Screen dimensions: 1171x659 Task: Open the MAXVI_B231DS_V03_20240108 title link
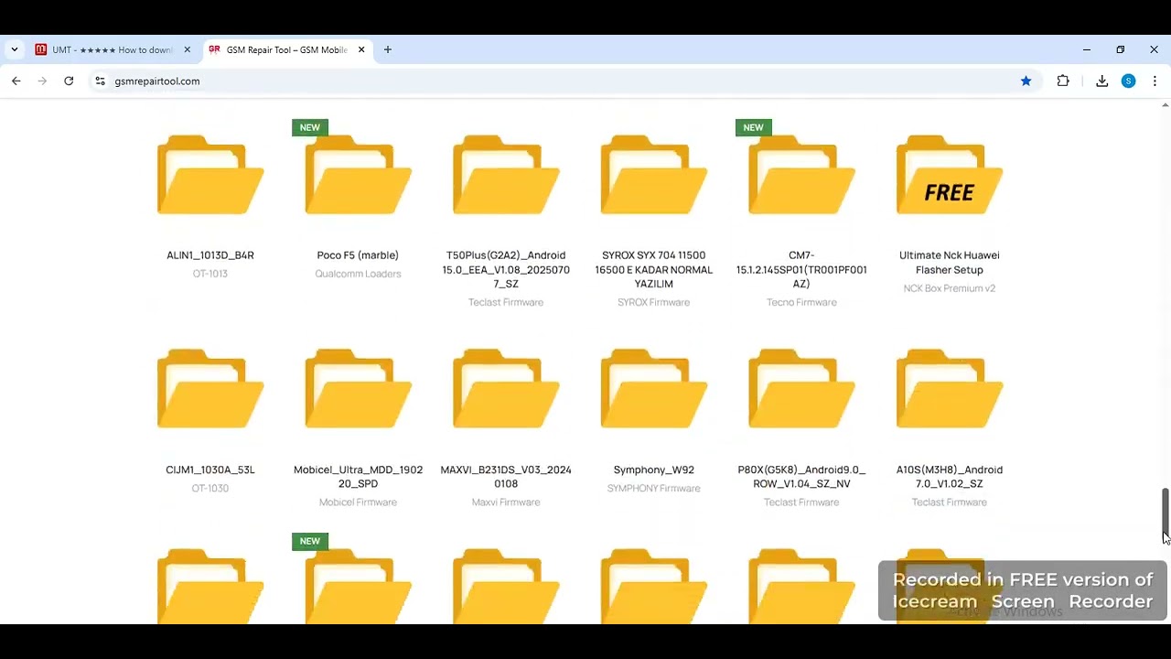click(x=506, y=477)
